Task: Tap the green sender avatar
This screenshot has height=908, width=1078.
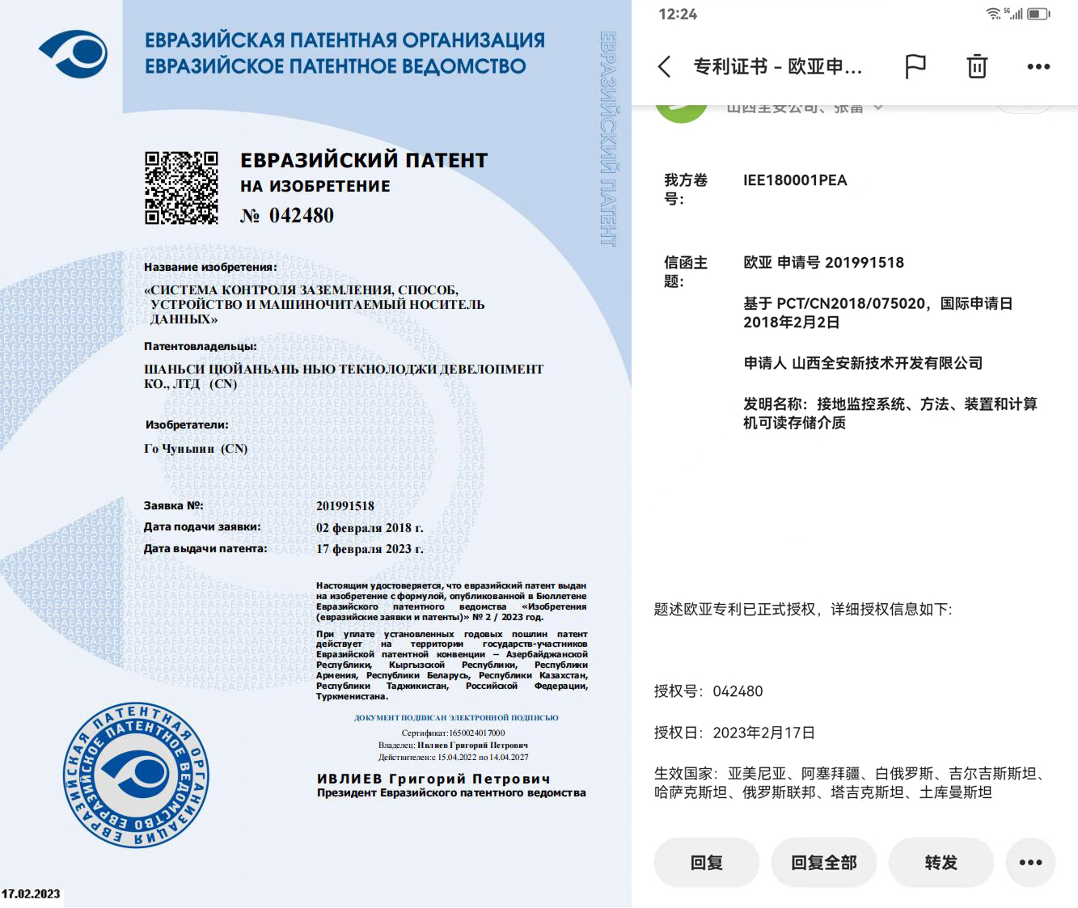Action: tap(681, 112)
